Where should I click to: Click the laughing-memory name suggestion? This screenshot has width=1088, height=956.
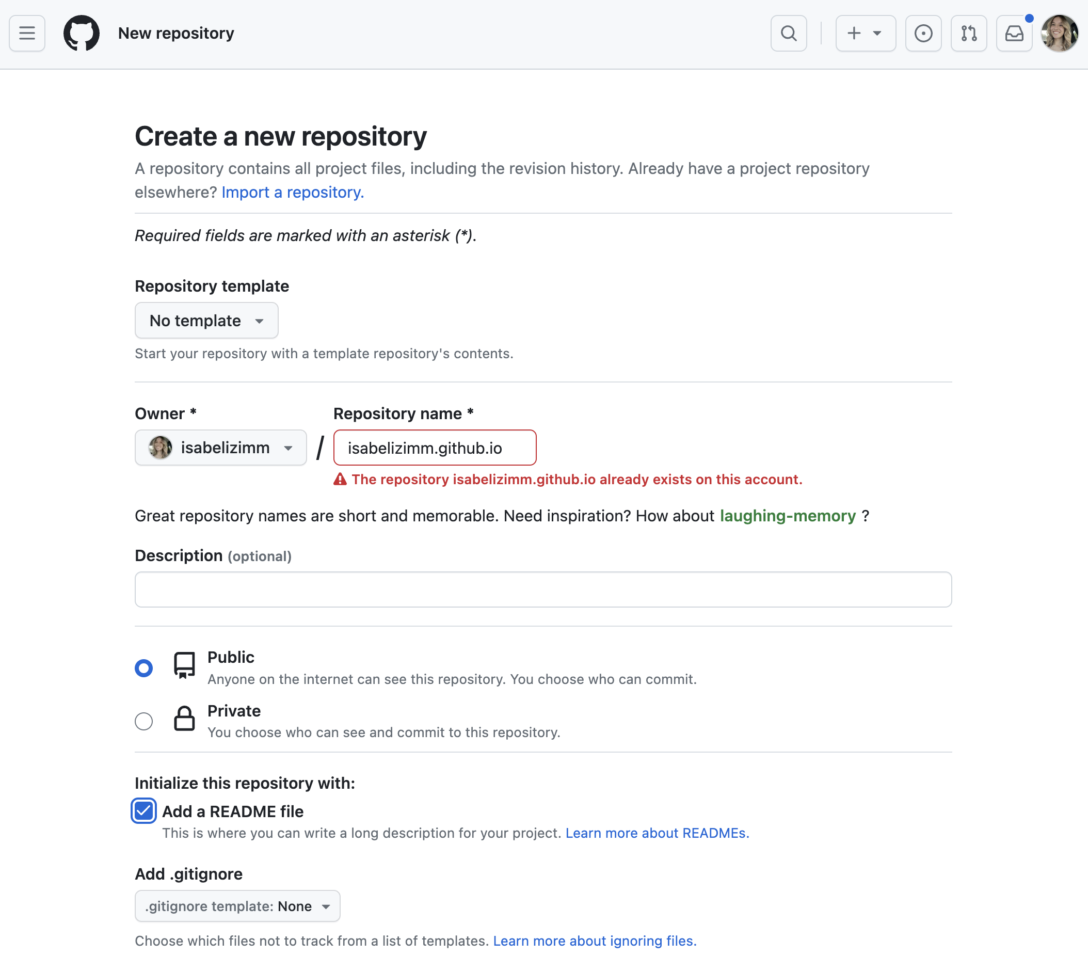point(787,516)
